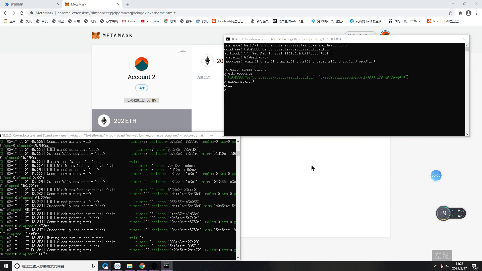
Task: Open the new tab page bookmark
Action: point(260,21)
